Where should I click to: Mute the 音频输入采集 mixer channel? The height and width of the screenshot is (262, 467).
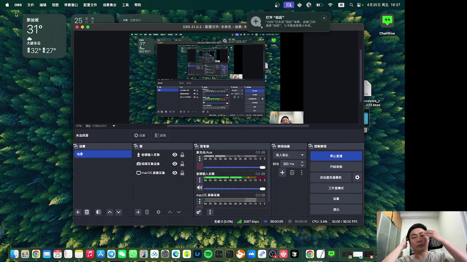[x=199, y=188]
